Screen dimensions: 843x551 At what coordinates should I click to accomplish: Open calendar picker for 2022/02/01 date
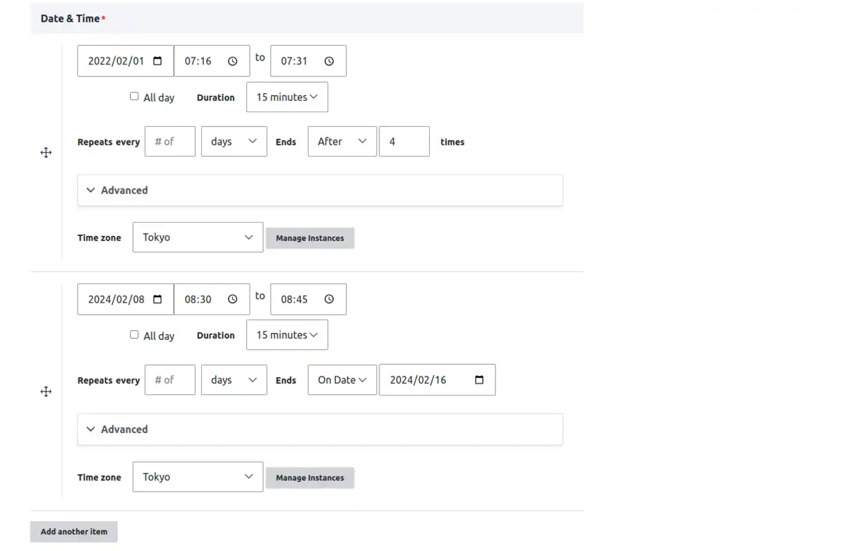click(x=158, y=61)
